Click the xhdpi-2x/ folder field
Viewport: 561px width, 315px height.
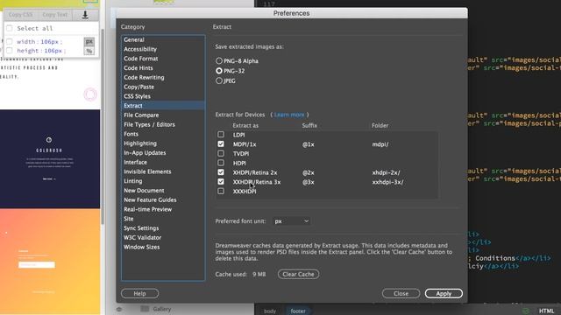pyautogui.click(x=386, y=172)
